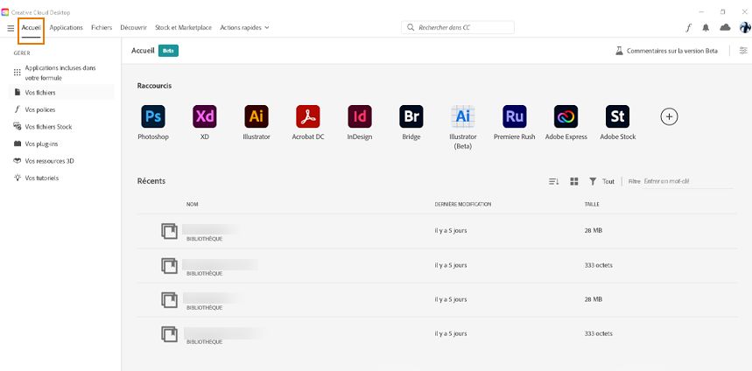Viewport: 752px width, 371px height.
Task: Open notifications bell icon
Action: coord(706,28)
